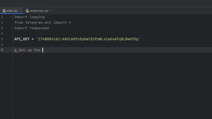Viewport: 212px width, 119px height.
Task: Click the 'import responses' statement
Action: (x=32, y=28)
